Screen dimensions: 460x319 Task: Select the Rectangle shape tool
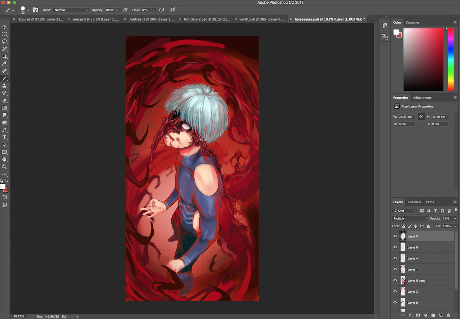tap(4, 152)
